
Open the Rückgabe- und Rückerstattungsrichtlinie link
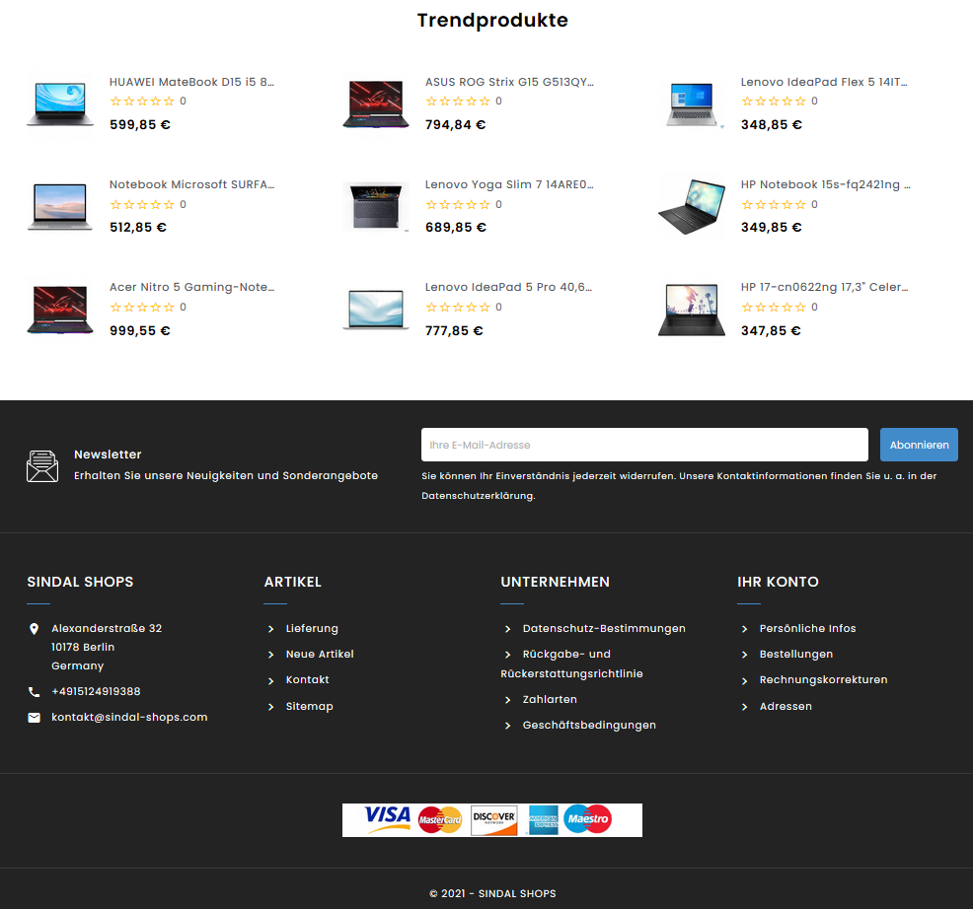point(571,664)
